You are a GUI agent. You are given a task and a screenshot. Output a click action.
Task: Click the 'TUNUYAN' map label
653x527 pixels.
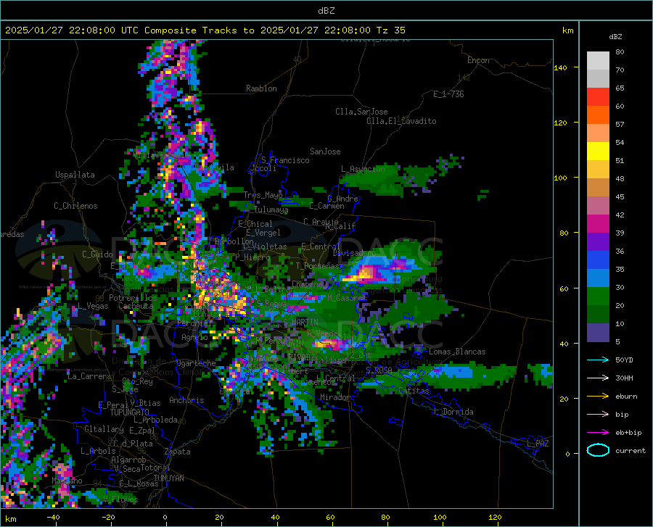click(x=168, y=478)
